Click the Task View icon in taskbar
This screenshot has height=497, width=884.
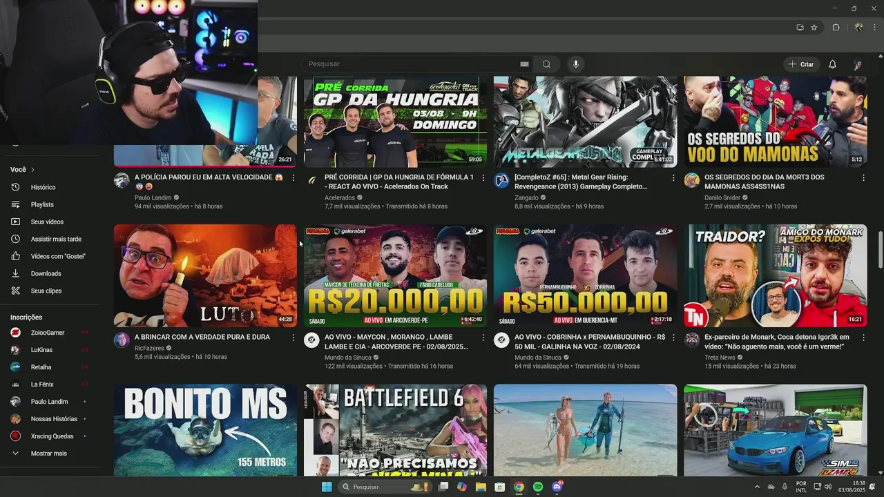[x=443, y=487]
